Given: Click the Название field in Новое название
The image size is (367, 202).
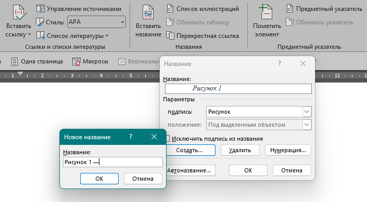Looking at the screenshot, I should 113,162.
